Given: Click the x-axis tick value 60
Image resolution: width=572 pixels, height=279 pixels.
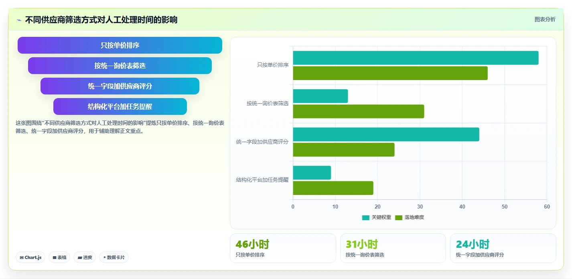Looking at the screenshot, I should pyautogui.click(x=547, y=207).
